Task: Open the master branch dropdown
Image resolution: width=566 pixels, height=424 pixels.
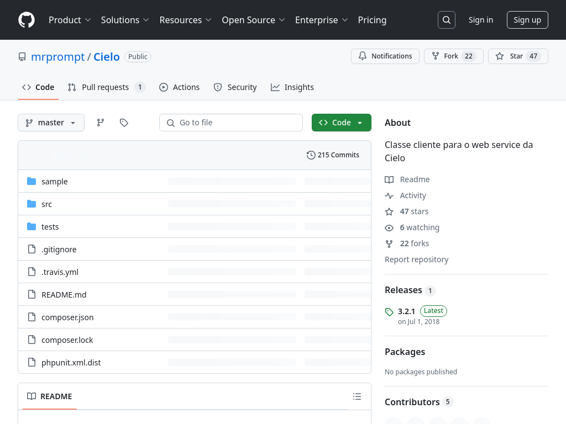Action: (x=51, y=123)
